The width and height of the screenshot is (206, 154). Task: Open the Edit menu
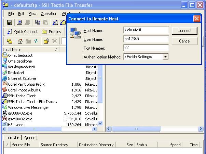[x=21, y=14]
